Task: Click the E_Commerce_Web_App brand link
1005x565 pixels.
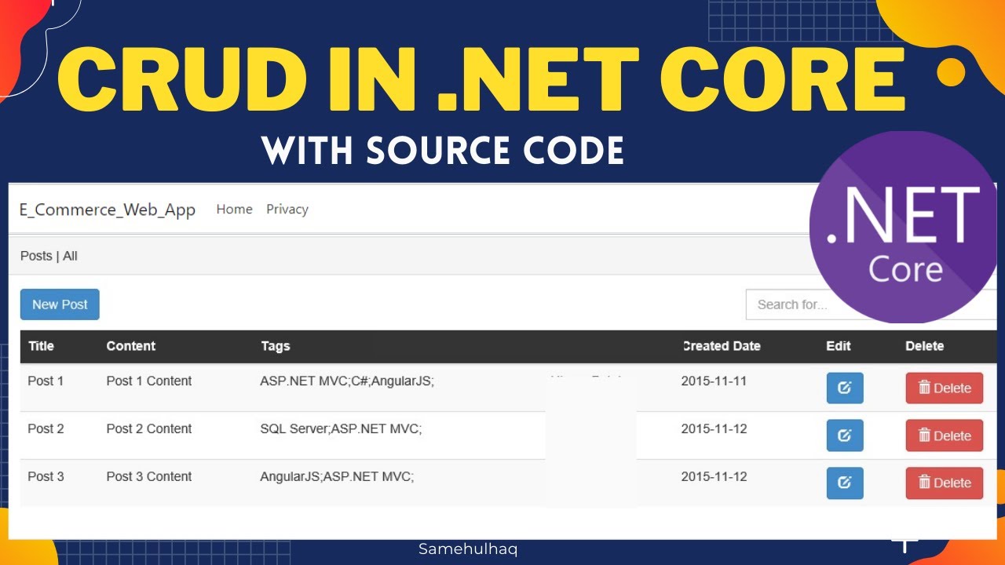Action: pos(108,210)
